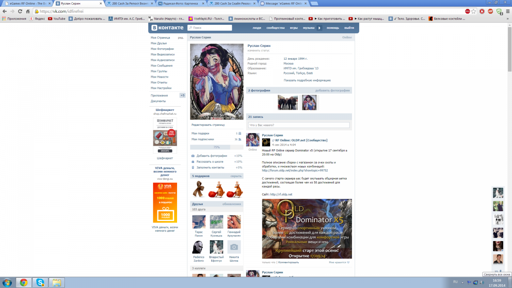
Task: Switch to the 200 Cash За Репост tab
Action: pos(130,3)
